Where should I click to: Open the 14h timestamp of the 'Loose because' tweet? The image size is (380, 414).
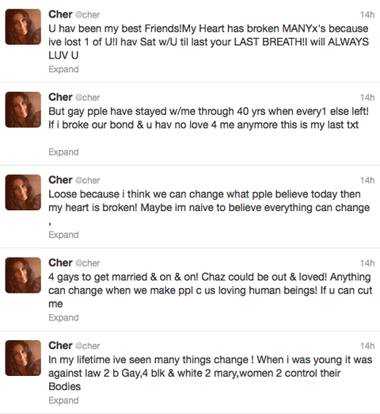coord(367,180)
